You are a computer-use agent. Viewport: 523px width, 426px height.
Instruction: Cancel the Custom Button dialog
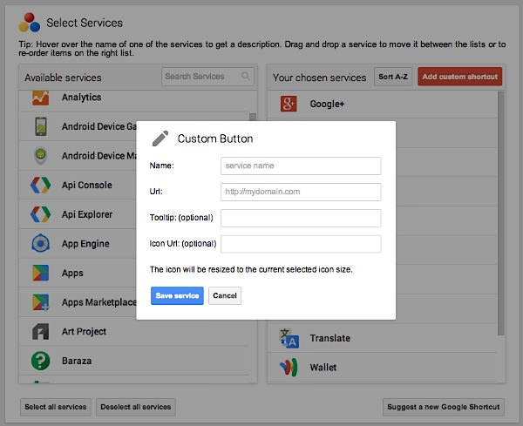(x=224, y=296)
